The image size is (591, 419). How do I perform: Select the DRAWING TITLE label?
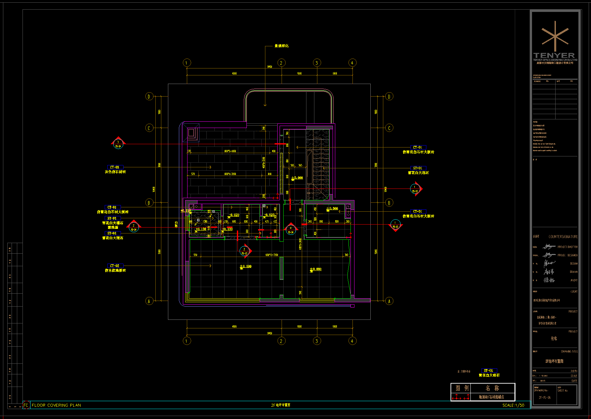(569, 352)
